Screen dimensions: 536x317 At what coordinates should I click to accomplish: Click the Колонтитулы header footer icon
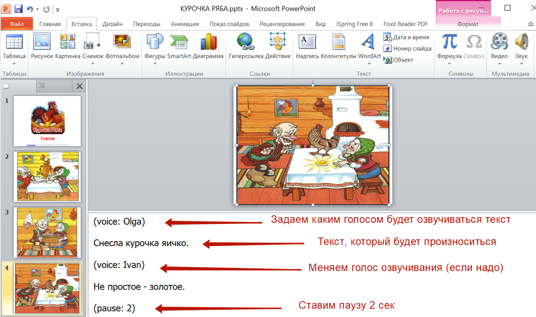tap(339, 42)
